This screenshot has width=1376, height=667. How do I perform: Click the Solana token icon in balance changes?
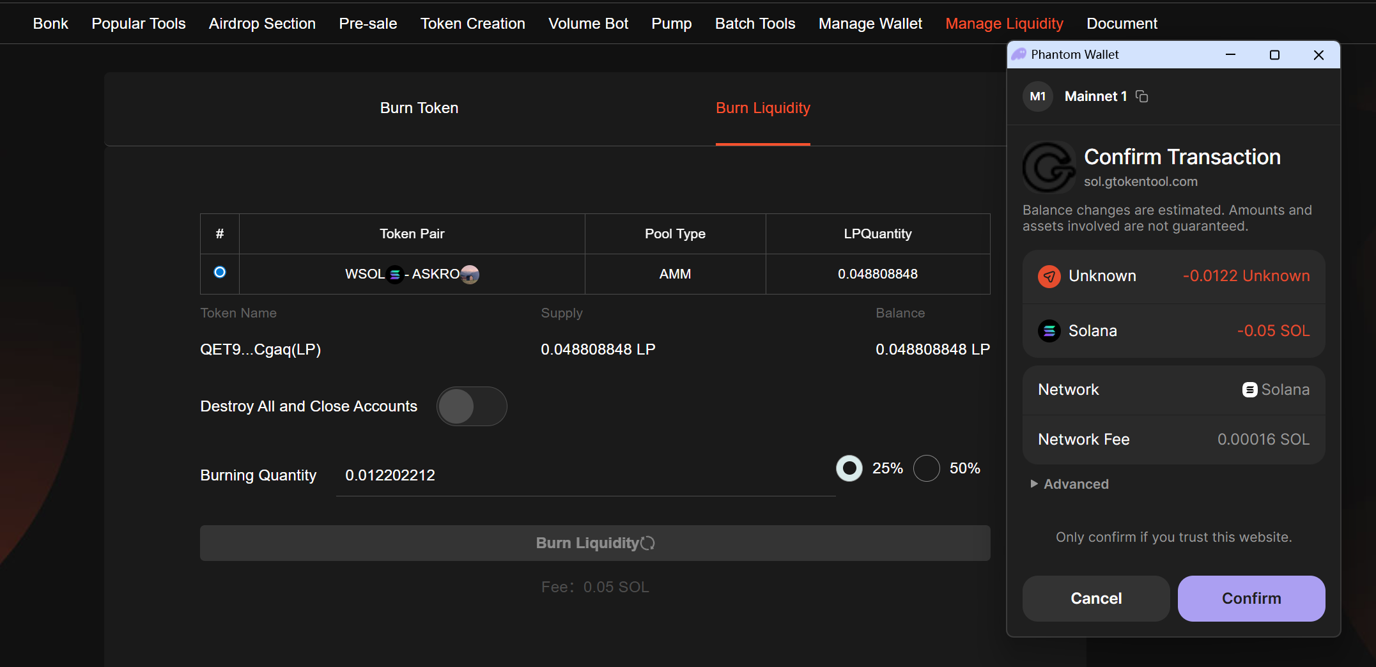(1049, 331)
